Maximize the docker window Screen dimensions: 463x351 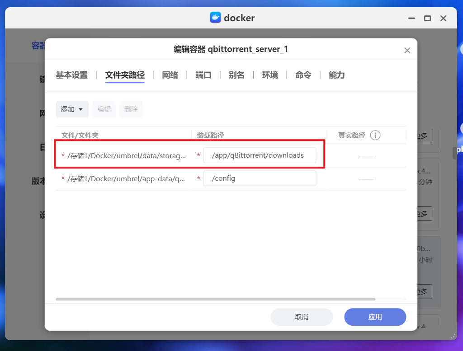427,18
